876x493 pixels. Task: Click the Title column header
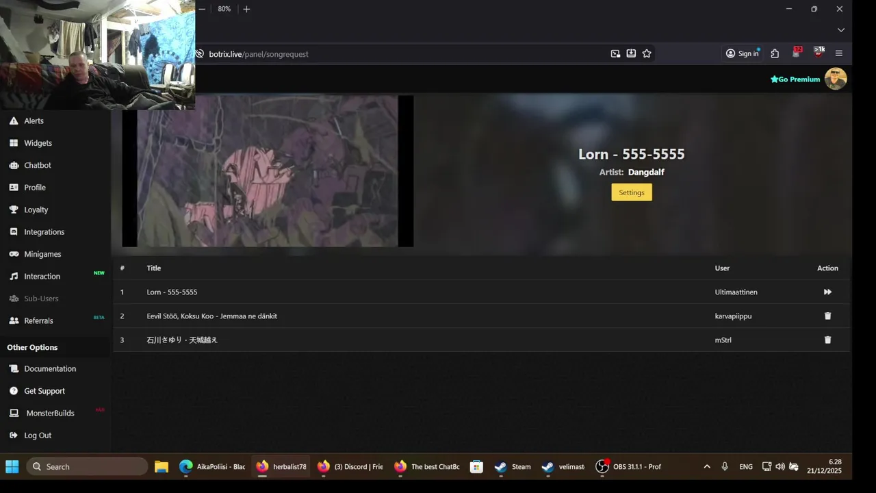pyautogui.click(x=154, y=268)
